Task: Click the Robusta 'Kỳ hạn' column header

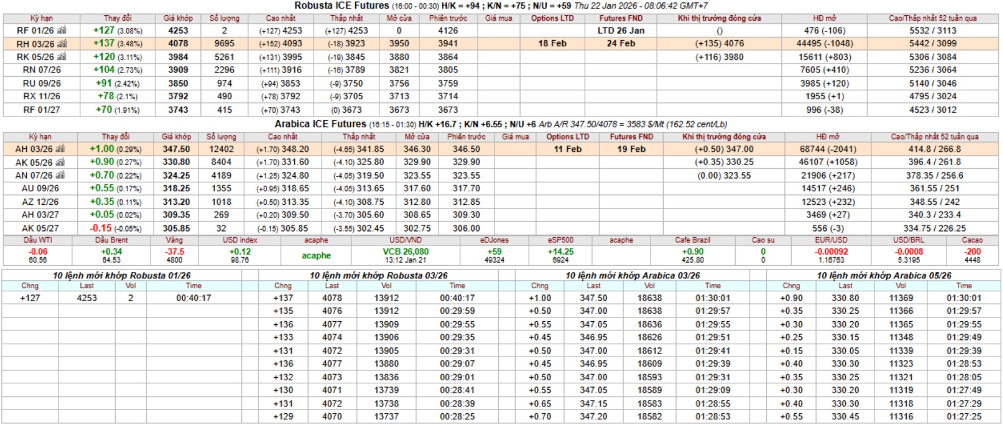Action: click(41, 18)
